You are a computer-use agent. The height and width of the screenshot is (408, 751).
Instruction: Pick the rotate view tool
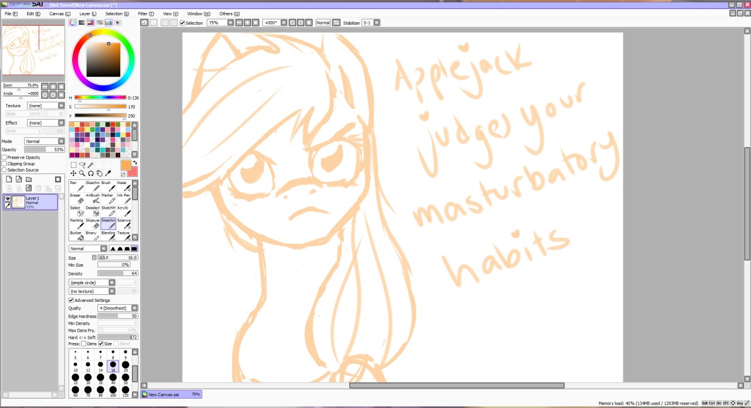click(91, 174)
